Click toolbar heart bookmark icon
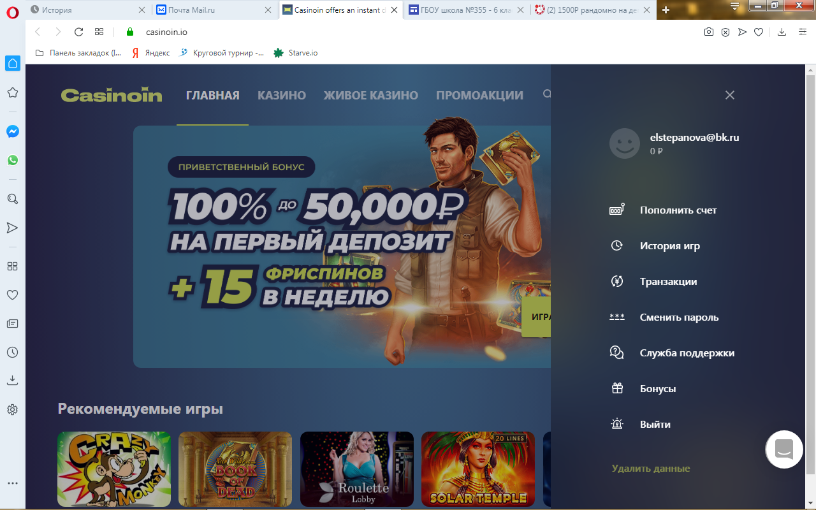This screenshot has width=816, height=510. 759,32
